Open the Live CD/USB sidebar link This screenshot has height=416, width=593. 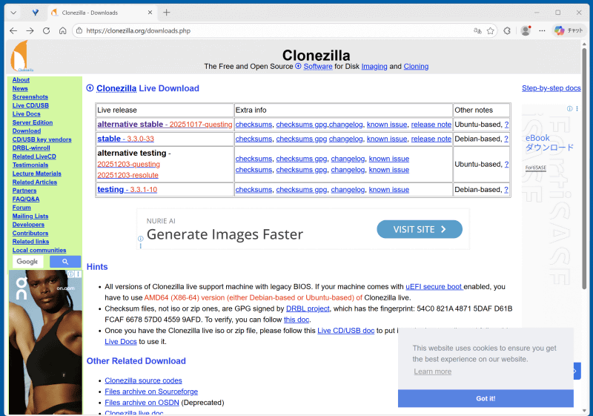[30, 105]
